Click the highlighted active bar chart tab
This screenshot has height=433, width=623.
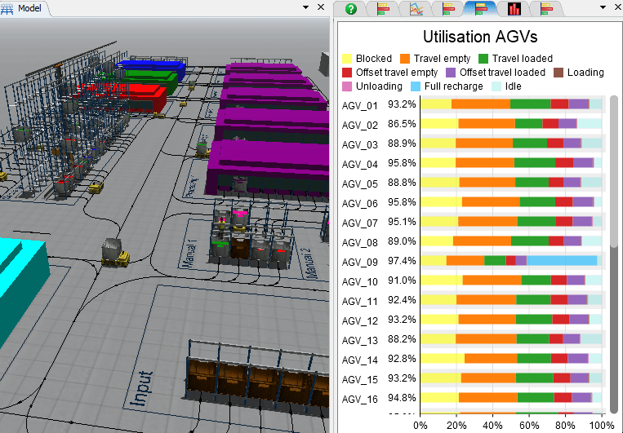[482, 9]
